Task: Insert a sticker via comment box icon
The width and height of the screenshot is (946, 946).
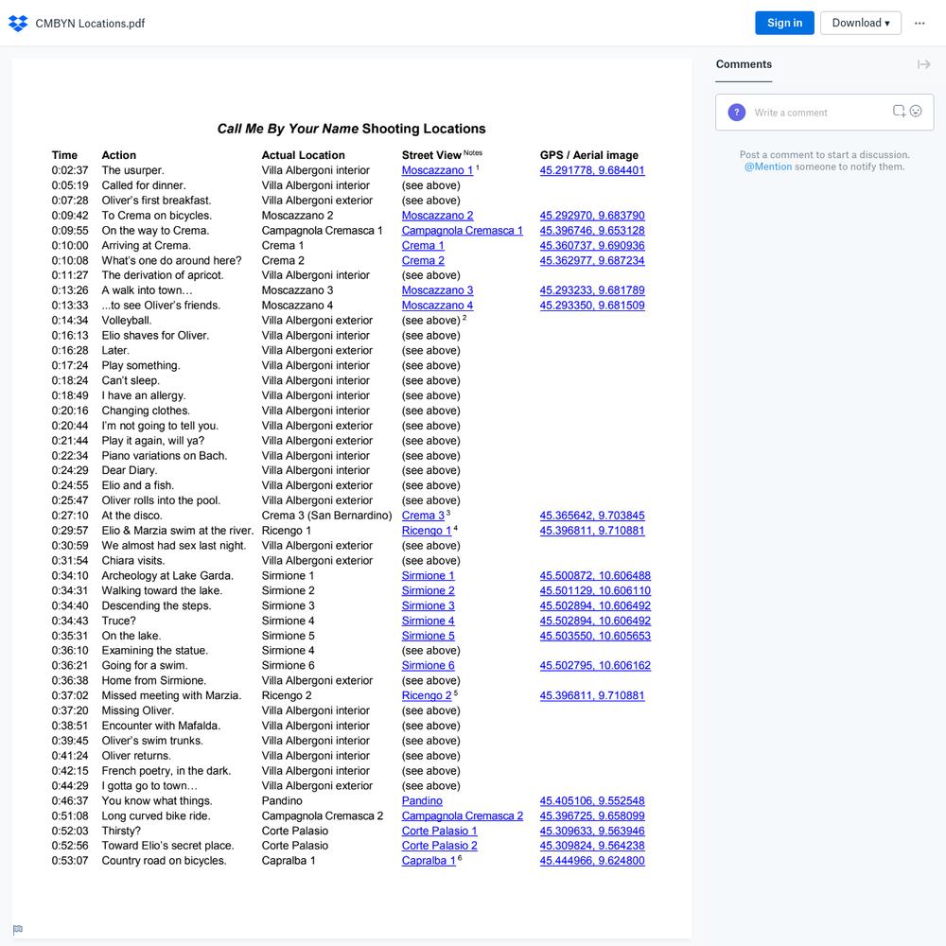Action: click(x=899, y=111)
